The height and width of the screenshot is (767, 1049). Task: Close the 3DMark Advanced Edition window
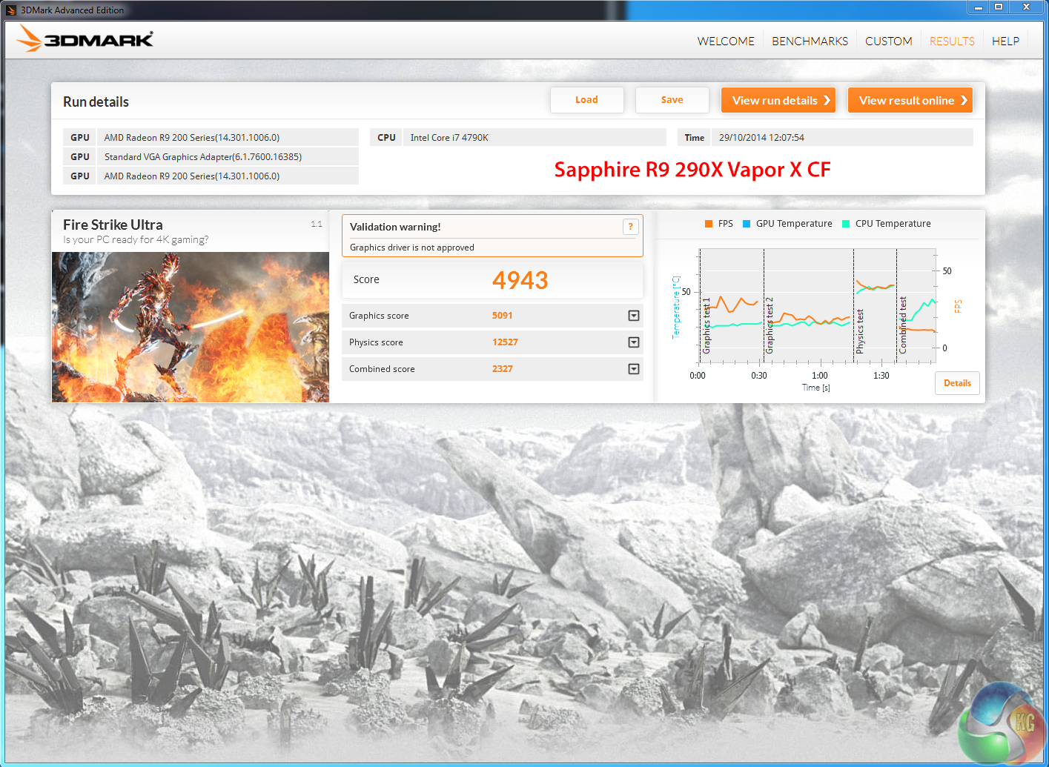[x=1026, y=7]
